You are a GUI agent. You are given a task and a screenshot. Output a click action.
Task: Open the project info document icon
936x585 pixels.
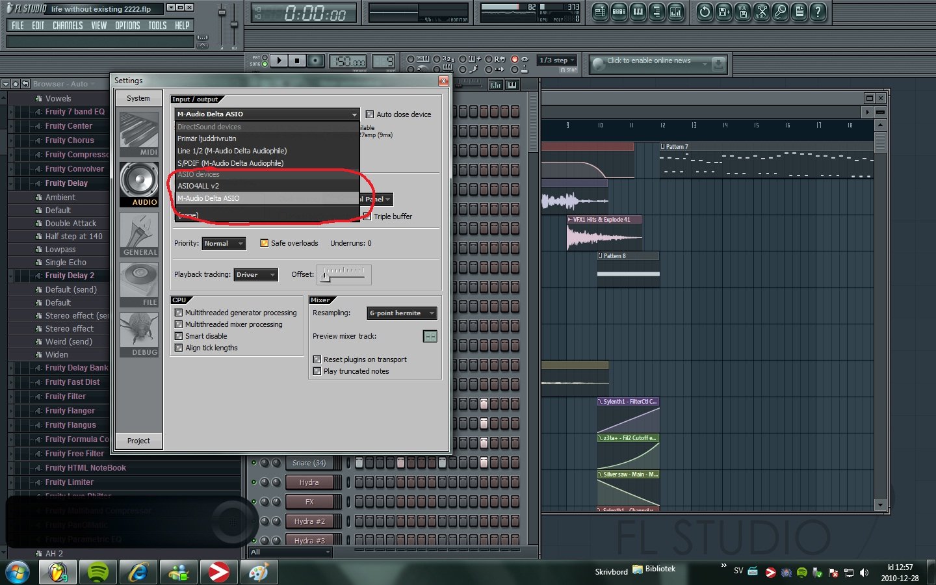click(x=799, y=11)
